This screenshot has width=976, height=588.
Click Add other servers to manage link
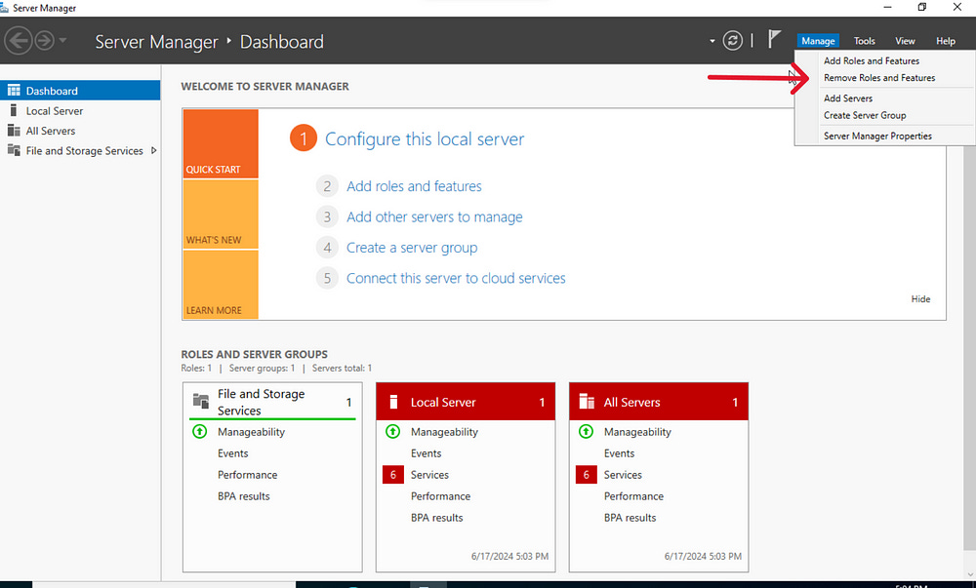point(434,216)
